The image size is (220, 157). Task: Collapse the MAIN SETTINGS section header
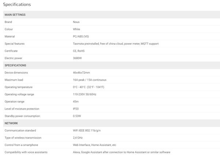[x=15, y=15]
